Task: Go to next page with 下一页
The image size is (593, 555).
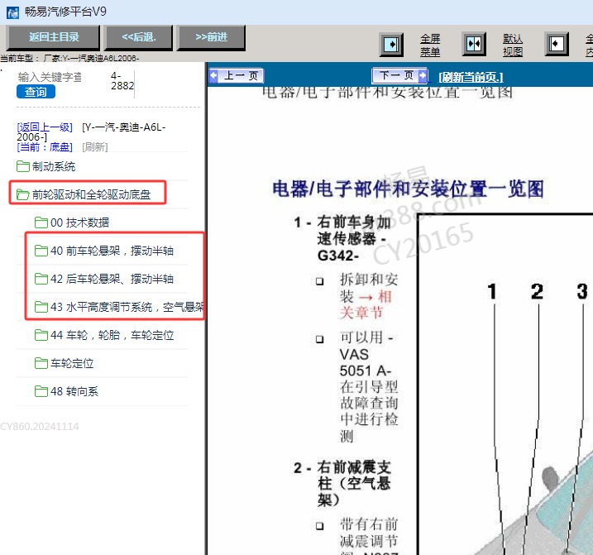Action: tap(399, 75)
